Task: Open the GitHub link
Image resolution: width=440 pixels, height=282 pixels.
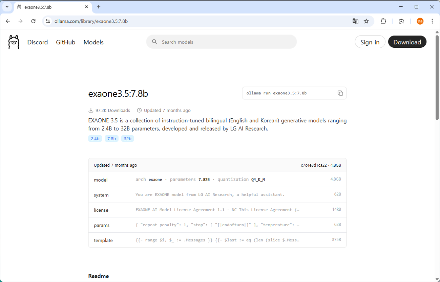Action: click(x=66, y=42)
